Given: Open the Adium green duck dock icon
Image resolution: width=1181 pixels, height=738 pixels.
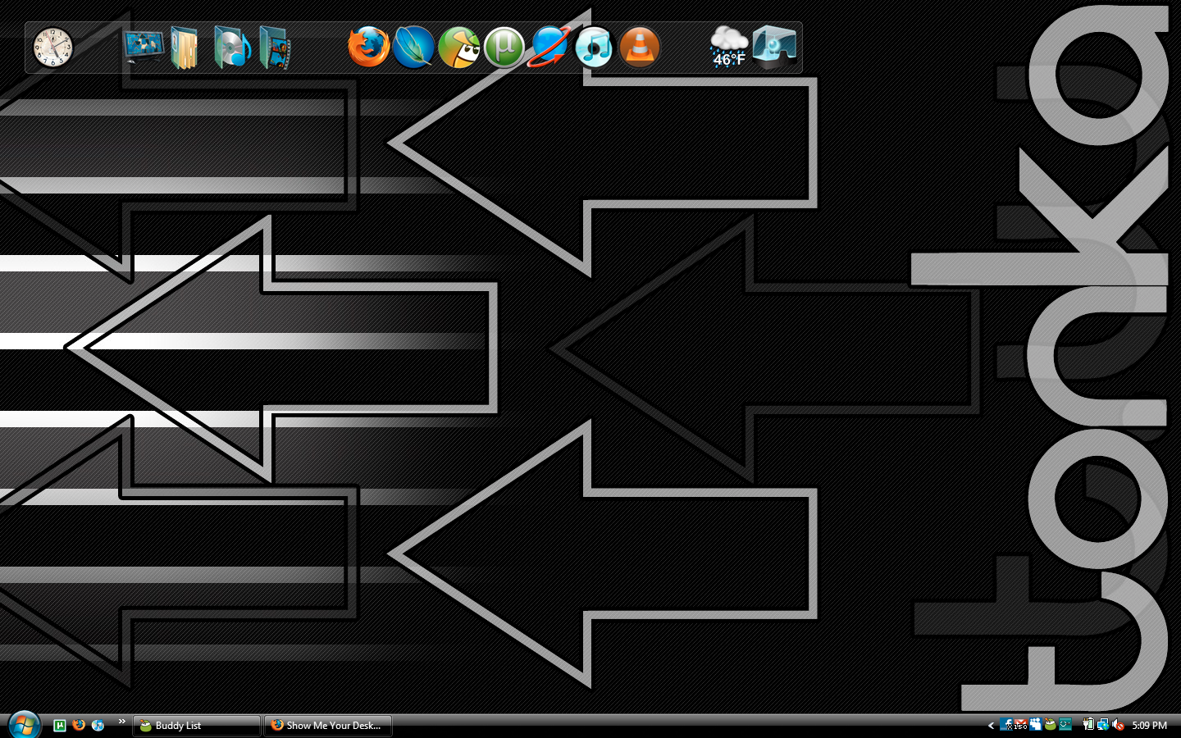Looking at the screenshot, I should (x=458, y=47).
